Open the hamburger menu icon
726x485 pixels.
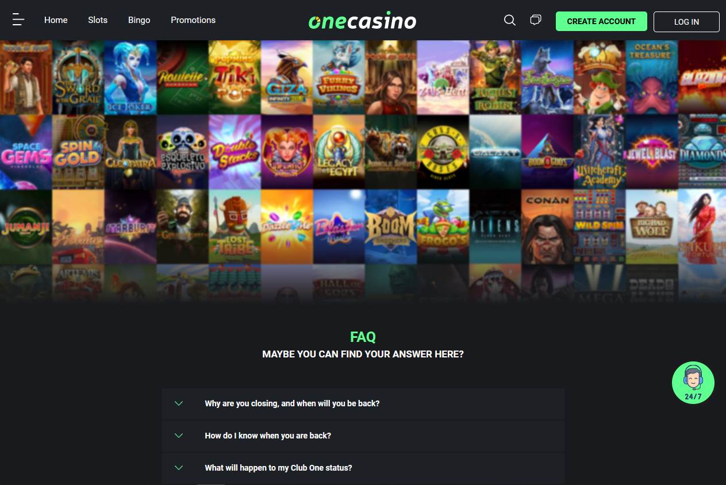click(x=18, y=20)
